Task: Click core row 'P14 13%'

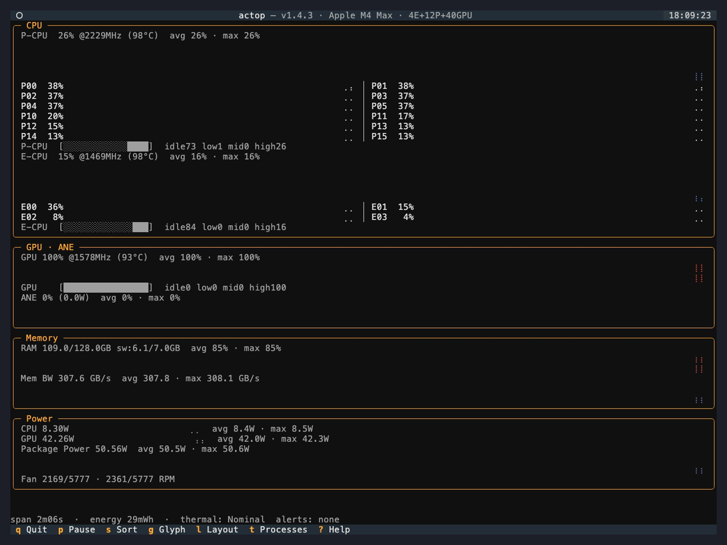Action: tap(42, 137)
